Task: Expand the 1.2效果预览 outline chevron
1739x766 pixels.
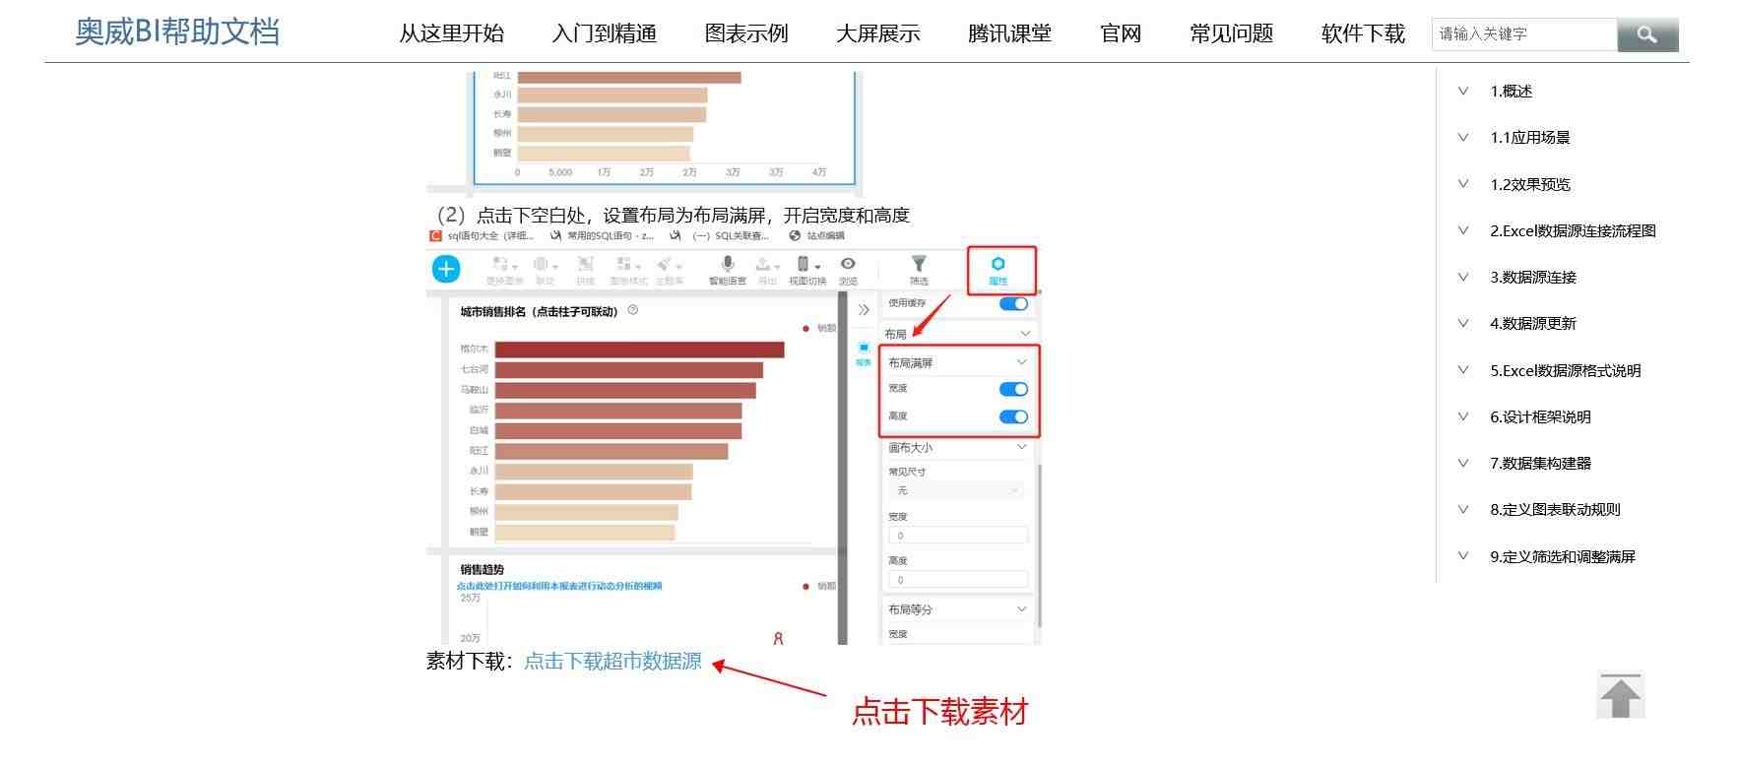Action: (1463, 184)
